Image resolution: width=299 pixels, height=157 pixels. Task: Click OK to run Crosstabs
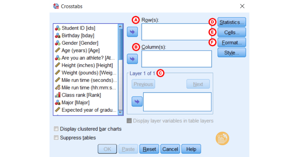107,149
